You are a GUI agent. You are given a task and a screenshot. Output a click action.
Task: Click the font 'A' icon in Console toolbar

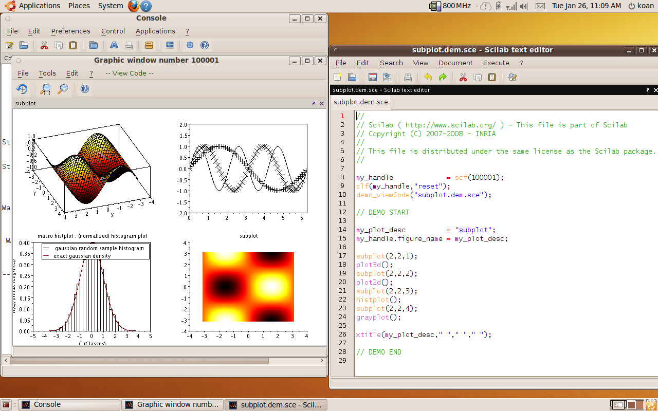point(114,45)
